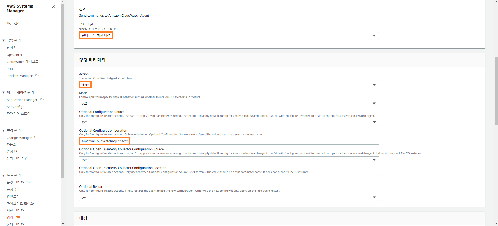498x226 pixels.
Task: Collapse the 작업 관리 section
Action: [4, 40]
